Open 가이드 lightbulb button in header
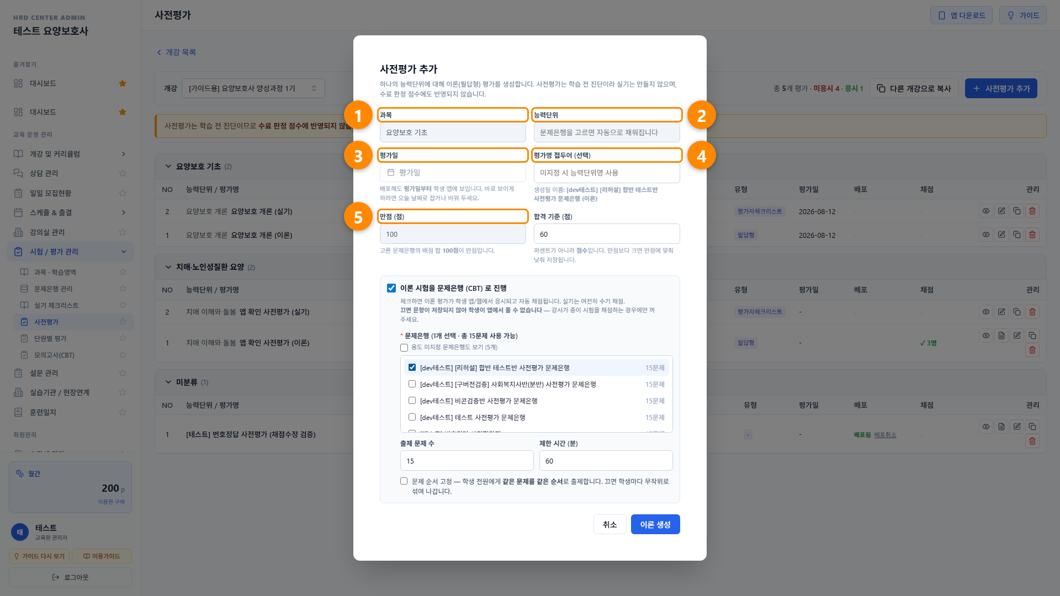Screen dimensions: 1060x596 1023,15
